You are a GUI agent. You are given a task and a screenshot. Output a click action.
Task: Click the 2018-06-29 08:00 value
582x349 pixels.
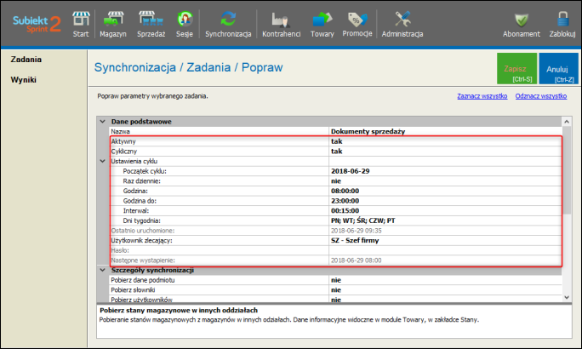(357, 260)
